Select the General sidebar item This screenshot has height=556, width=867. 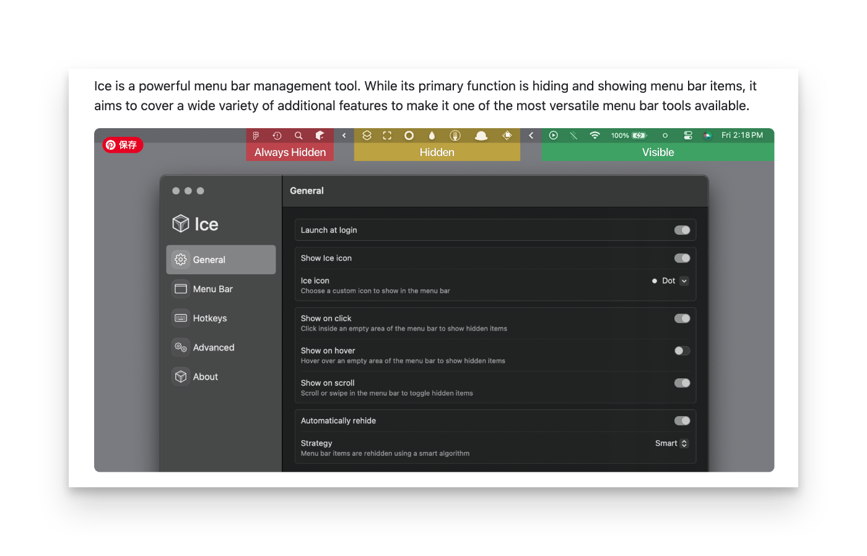[221, 259]
